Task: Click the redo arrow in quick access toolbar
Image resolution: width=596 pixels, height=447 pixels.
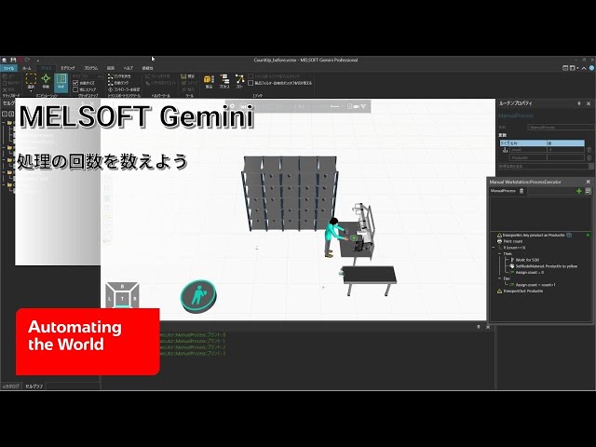Action: [x=27, y=60]
